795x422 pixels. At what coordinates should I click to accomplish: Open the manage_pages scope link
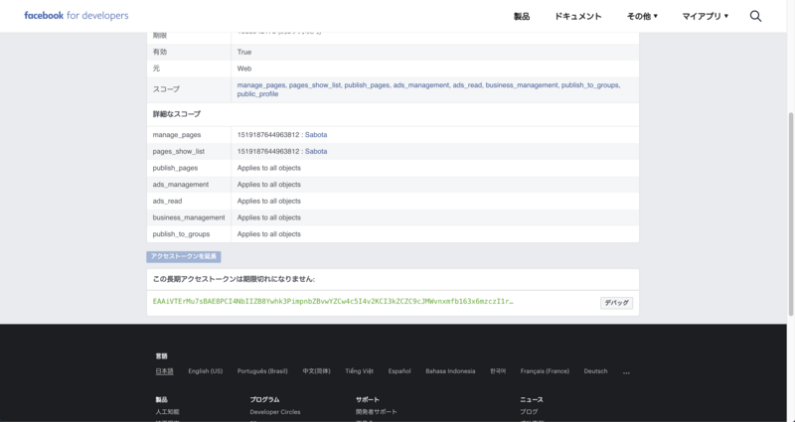click(261, 85)
